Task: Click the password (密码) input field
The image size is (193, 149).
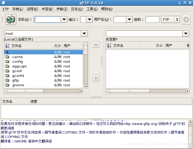Action: pyautogui.click(x=152, y=20)
